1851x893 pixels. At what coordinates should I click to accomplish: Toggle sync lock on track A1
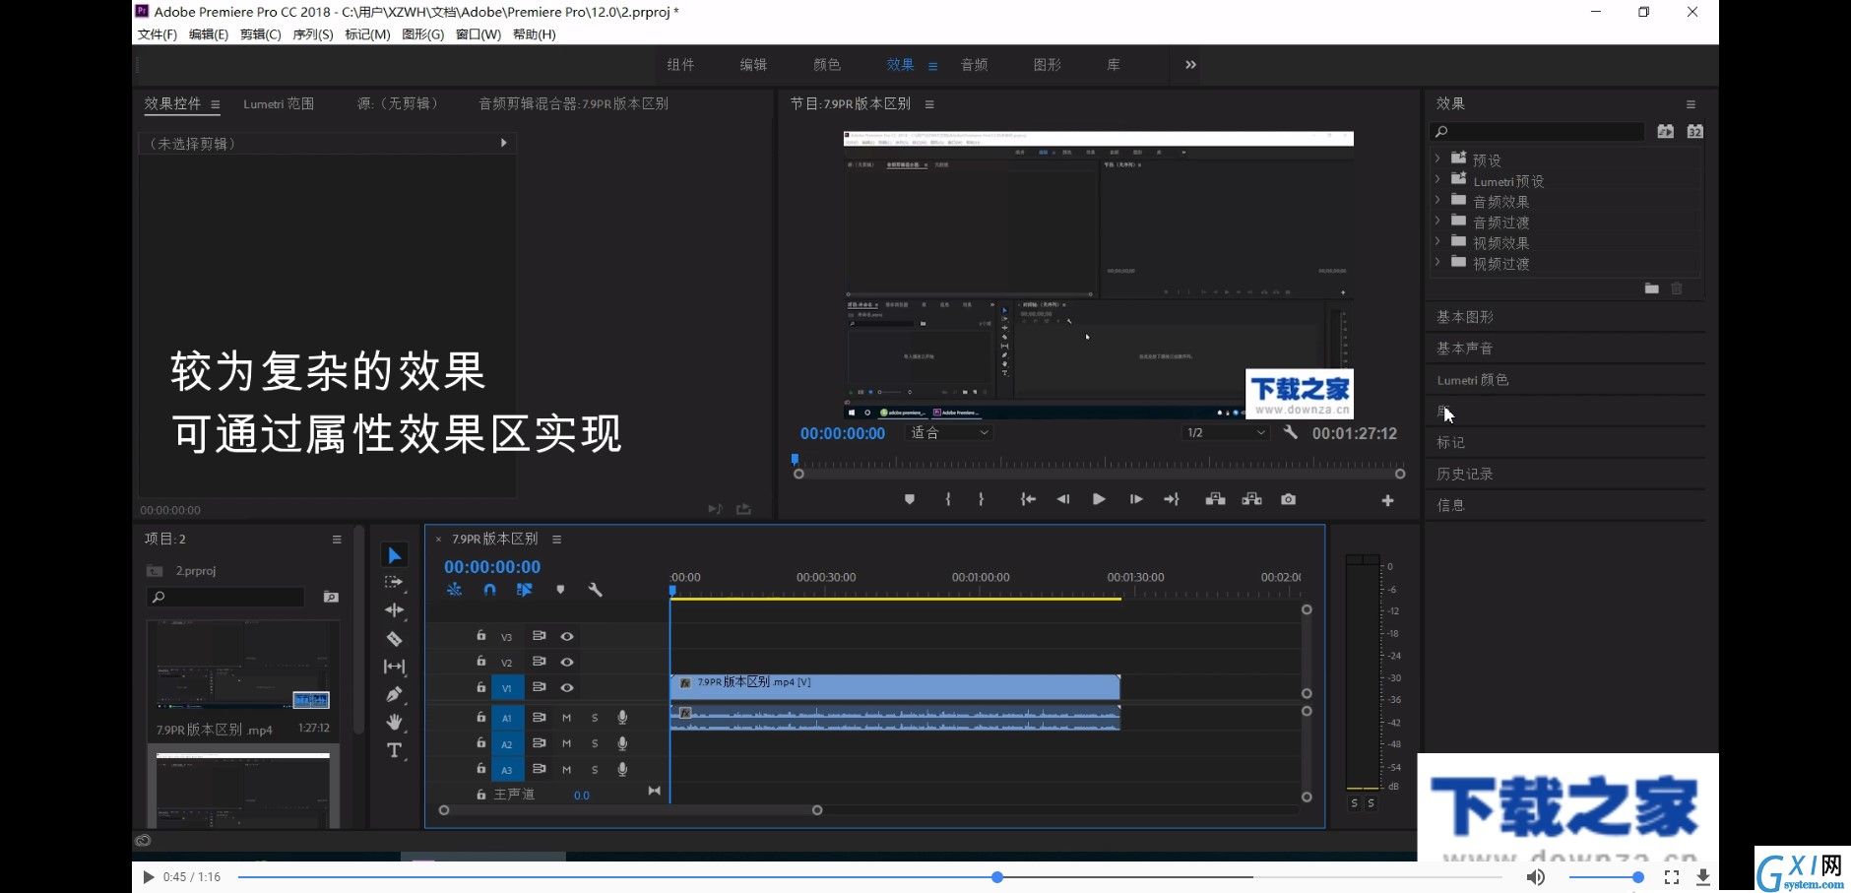tap(539, 717)
